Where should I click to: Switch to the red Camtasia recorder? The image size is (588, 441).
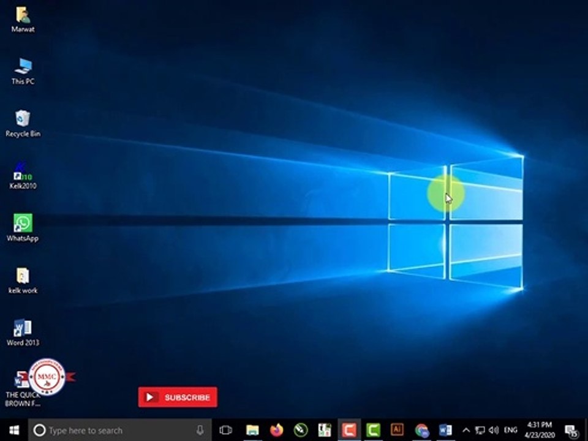pyautogui.click(x=349, y=430)
